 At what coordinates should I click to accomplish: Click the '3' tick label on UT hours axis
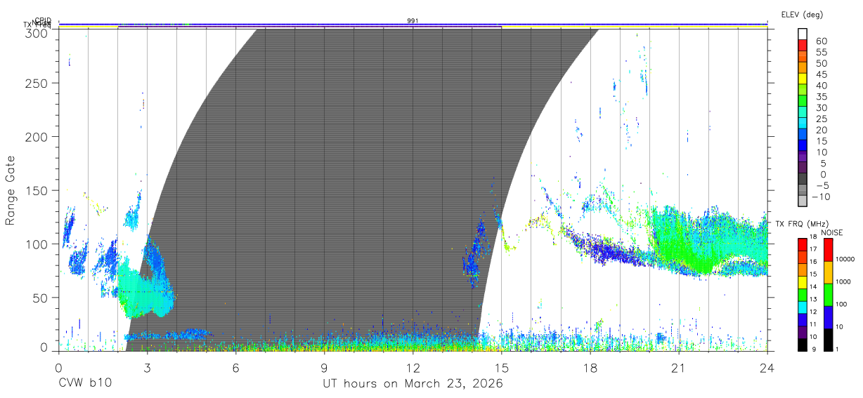coord(147,367)
